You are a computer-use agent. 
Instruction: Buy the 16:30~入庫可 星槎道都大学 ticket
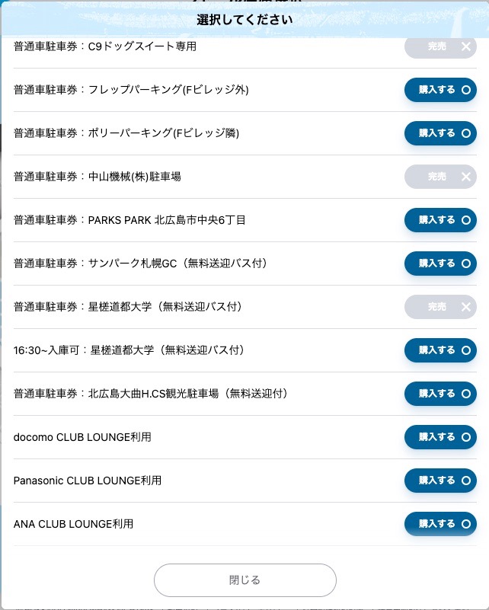[440, 350]
